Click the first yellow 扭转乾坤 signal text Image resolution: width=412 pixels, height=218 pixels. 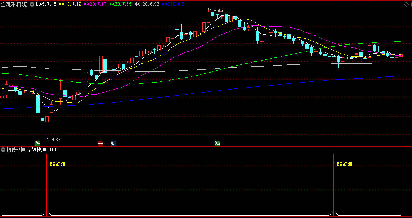pyautogui.click(x=56, y=164)
